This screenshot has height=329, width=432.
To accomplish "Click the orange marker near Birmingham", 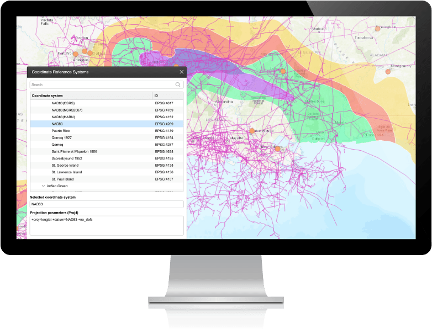I will click(378, 28).
